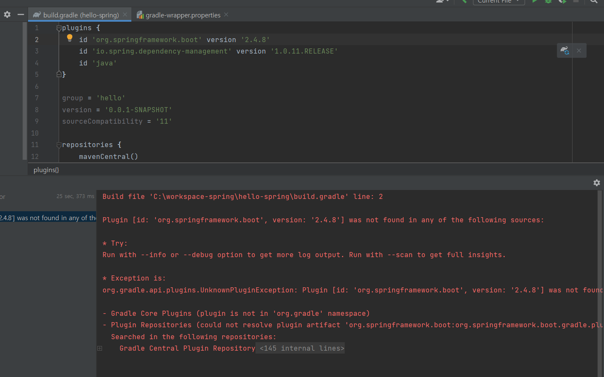Expand the folded stack trace plus icon
Image resolution: width=604 pixels, height=377 pixels.
(x=99, y=348)
